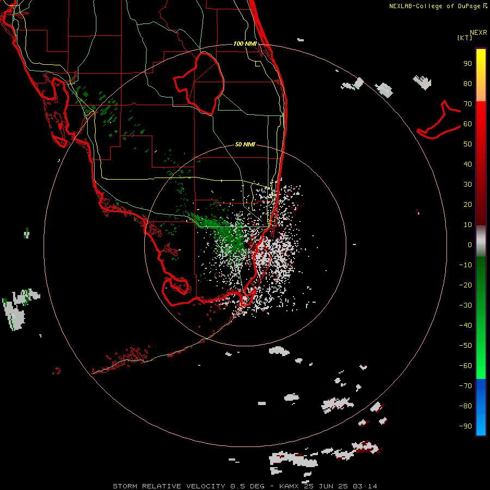Click the 40 value on velocity scale
Image resolution: width=490 pixels, height=490 pixels.
tap(468, 164)
